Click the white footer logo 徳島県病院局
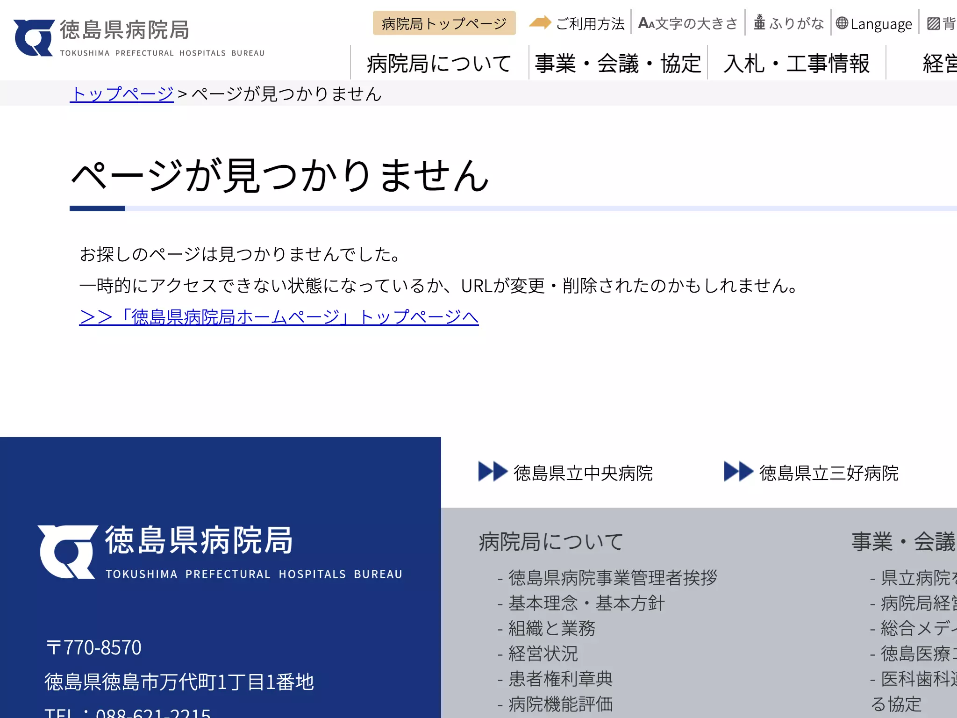Image resolution: width=957 pixels, height=718 pixels. (220, 552)
